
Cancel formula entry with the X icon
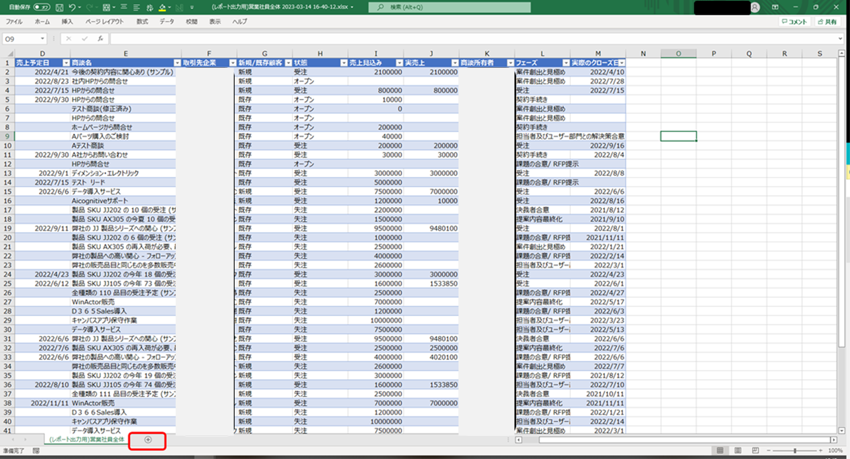[69, 39]
